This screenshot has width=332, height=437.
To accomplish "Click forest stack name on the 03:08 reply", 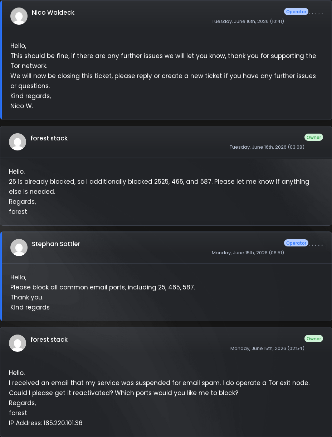I will click(x=49, y=138).
